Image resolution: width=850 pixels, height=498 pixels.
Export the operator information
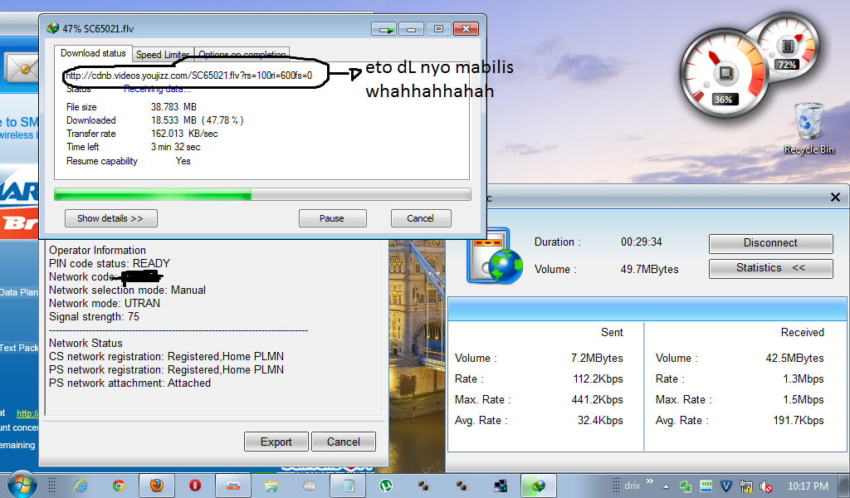(x=276, y=442)
